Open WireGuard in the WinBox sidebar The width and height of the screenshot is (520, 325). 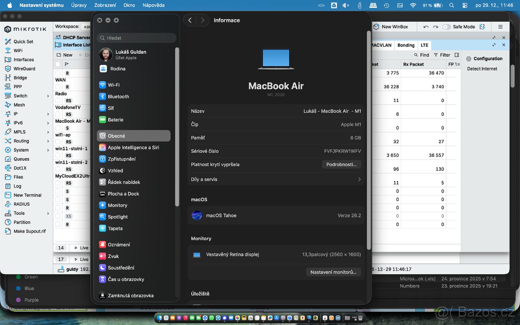[24, 68]
